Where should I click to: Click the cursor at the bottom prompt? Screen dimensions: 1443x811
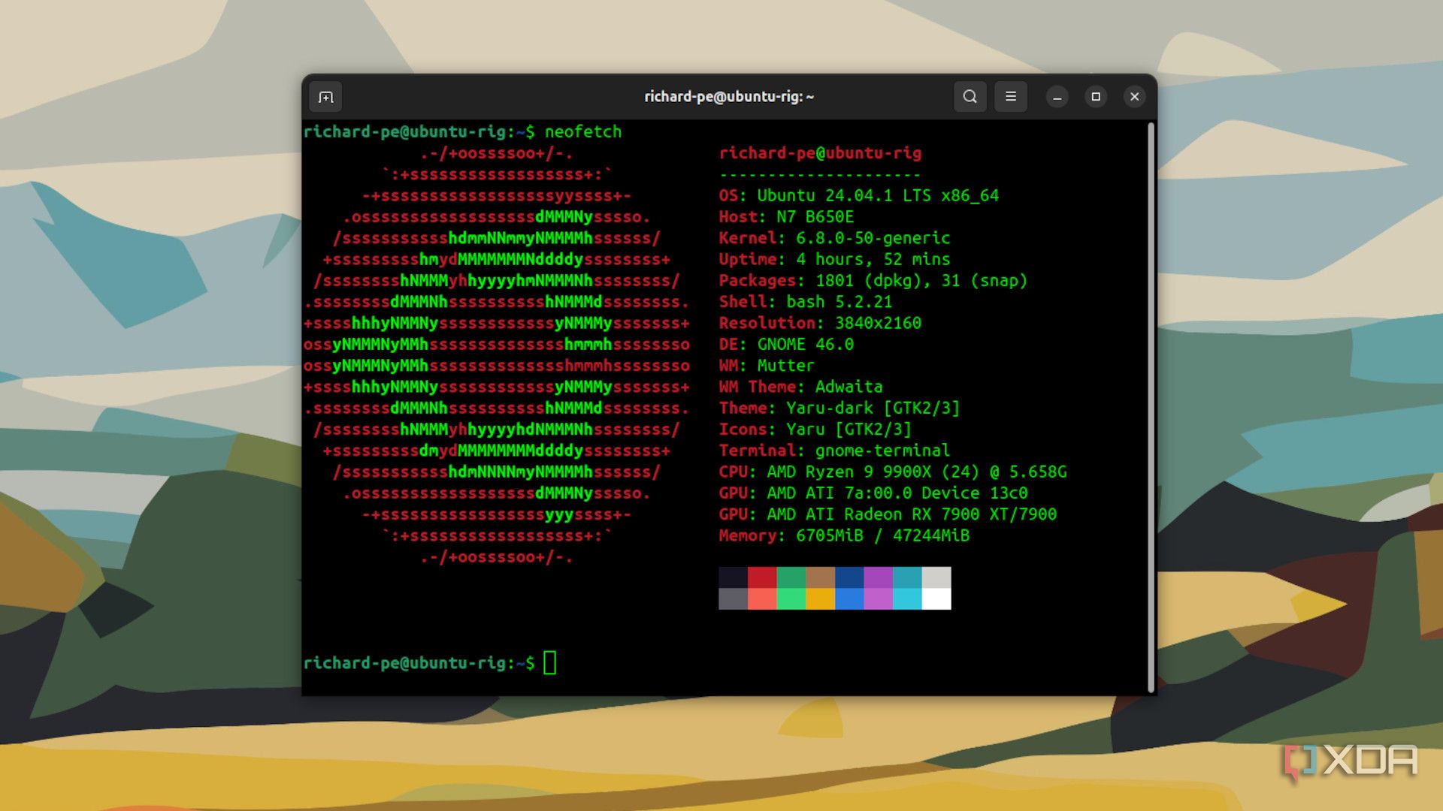click(x=550, y=663)
